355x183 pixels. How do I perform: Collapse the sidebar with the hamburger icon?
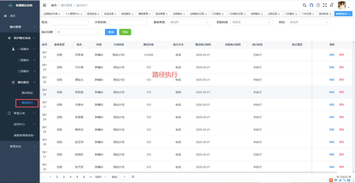click(44, 5)
